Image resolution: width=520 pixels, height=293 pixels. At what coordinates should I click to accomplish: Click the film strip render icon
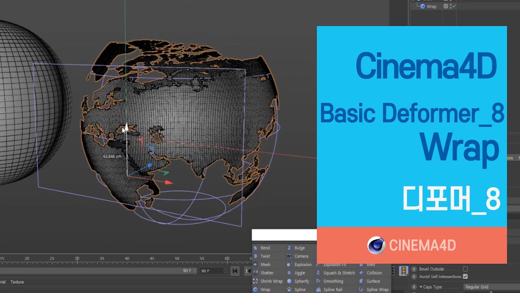pos(403,271)
